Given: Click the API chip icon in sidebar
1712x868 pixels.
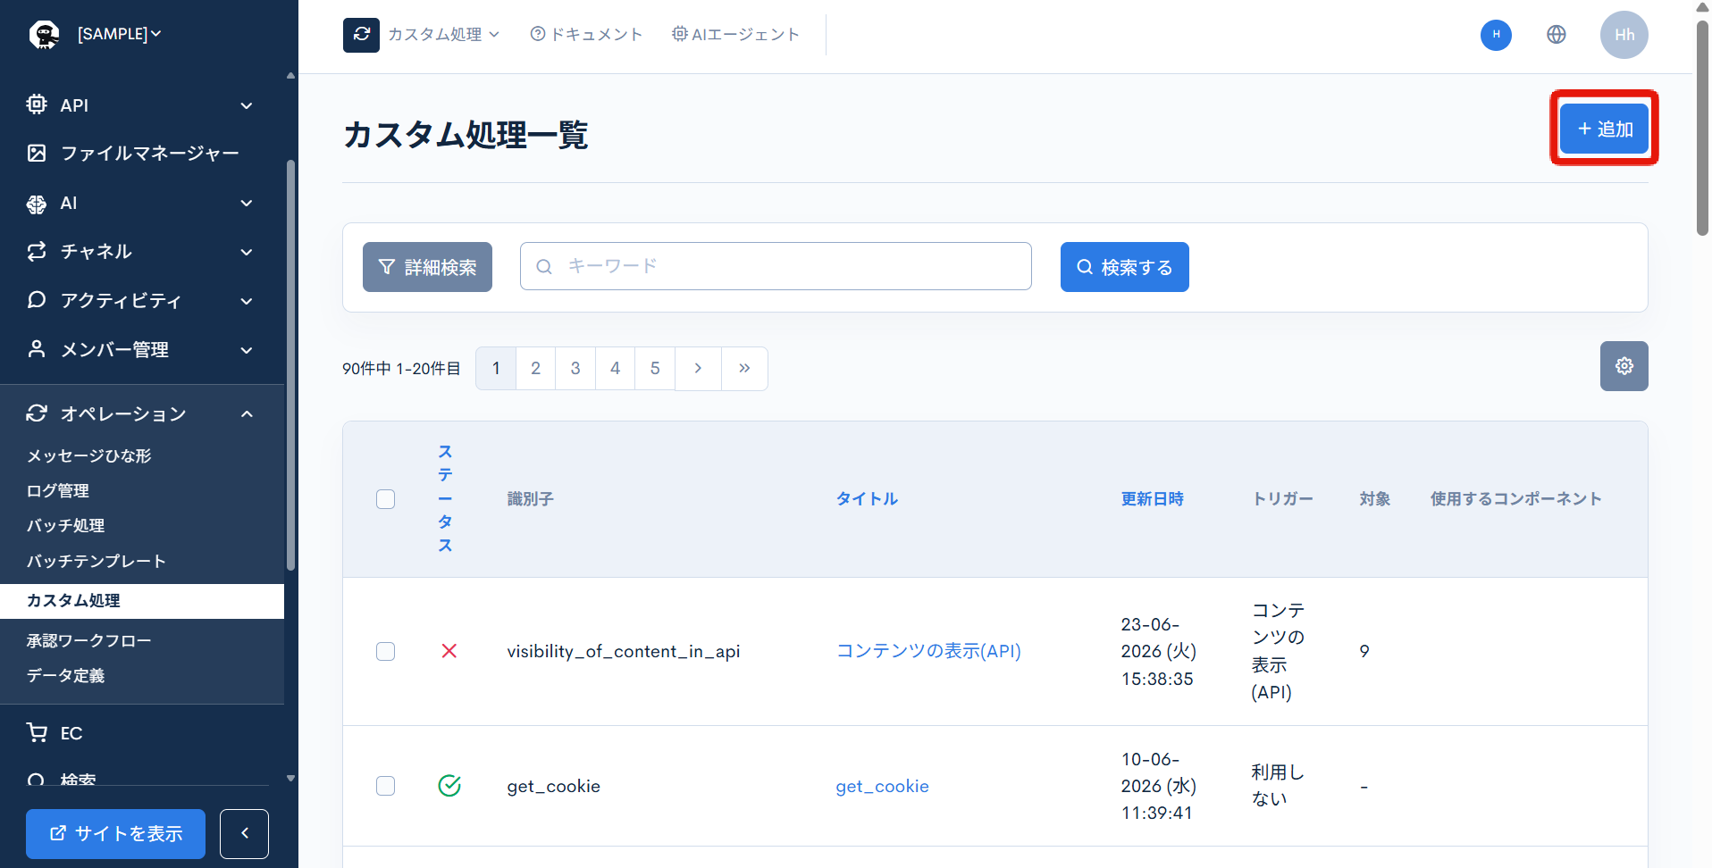Looking at the screenshot, I should tap(37, 104).
